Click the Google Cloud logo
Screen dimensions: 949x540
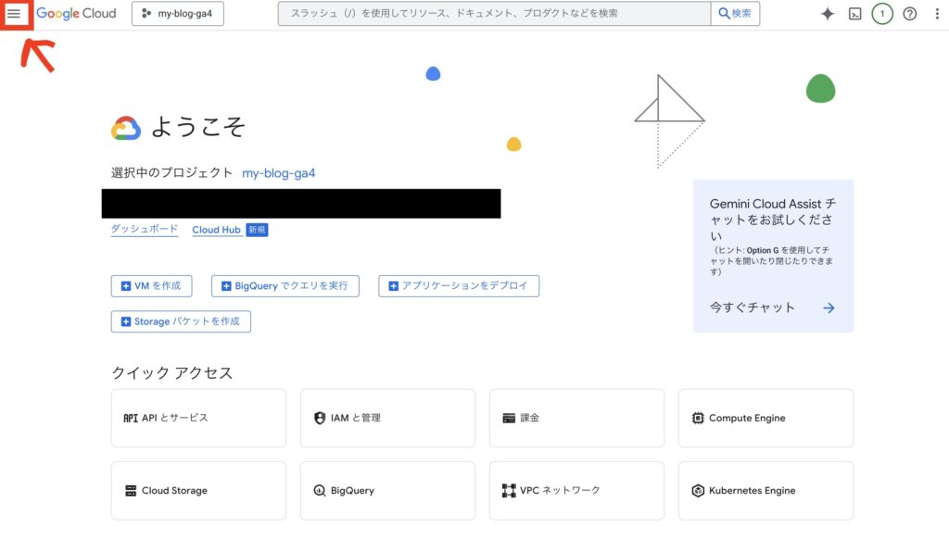[76, 13]
